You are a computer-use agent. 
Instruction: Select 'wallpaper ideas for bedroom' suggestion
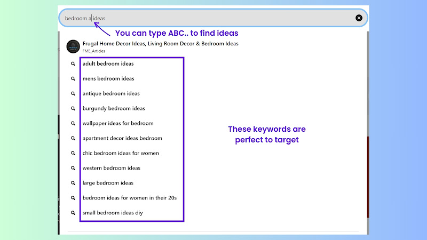[x=118, y=123]
